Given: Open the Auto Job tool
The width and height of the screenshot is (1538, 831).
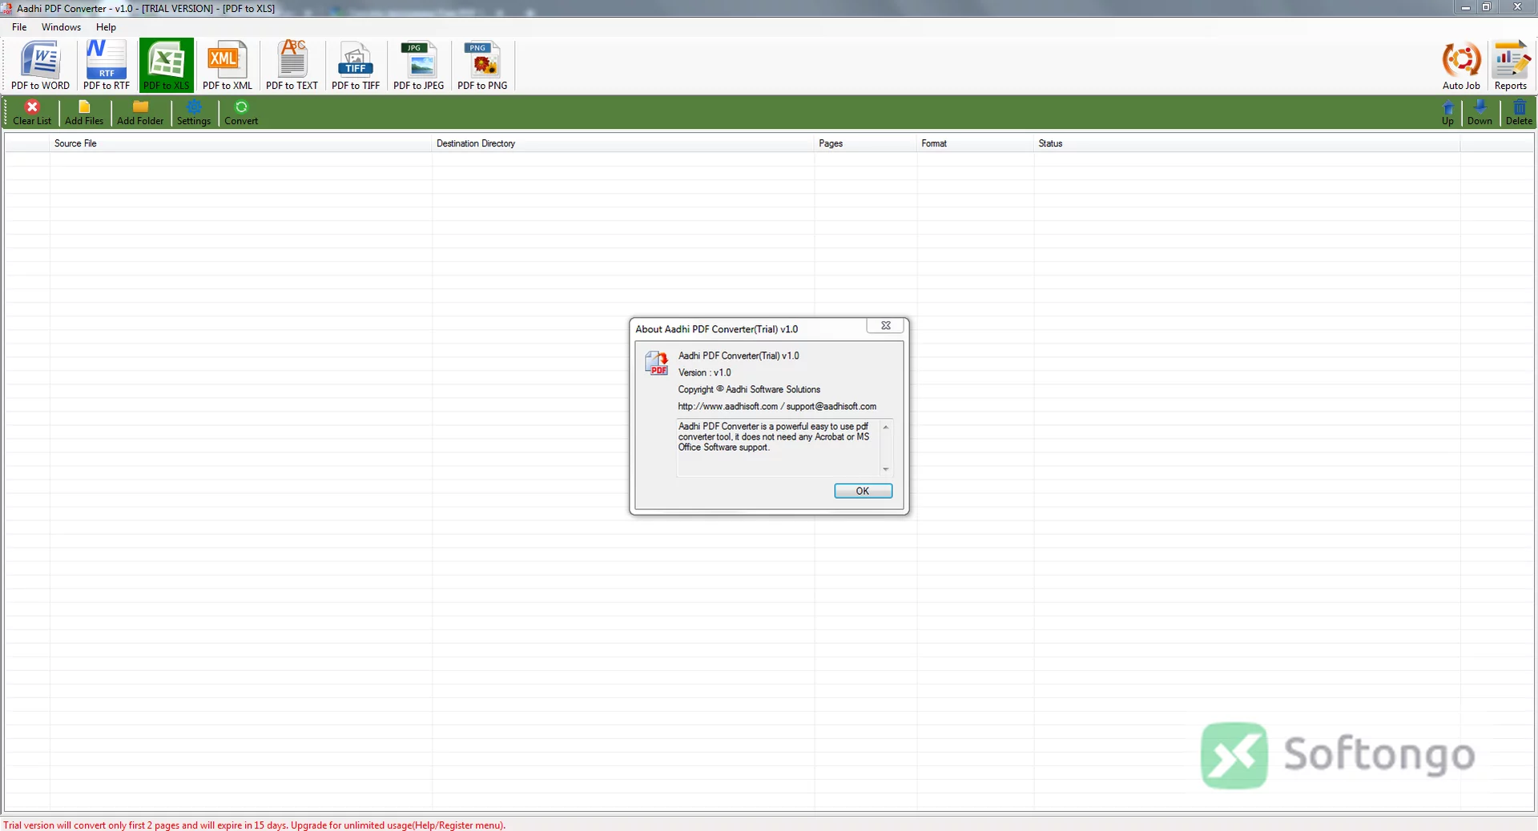Looking at the screenshot, I should tap(1461, 66).
